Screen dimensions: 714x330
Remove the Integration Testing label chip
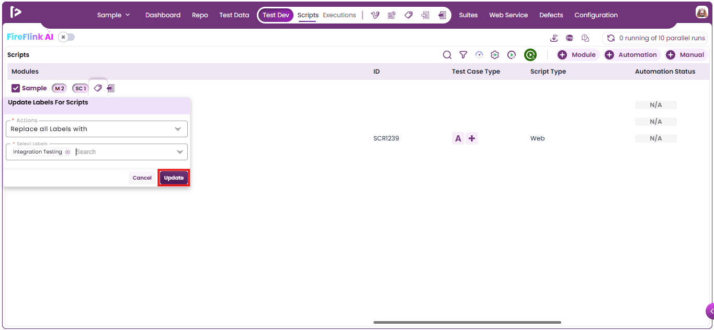point(67,152)
